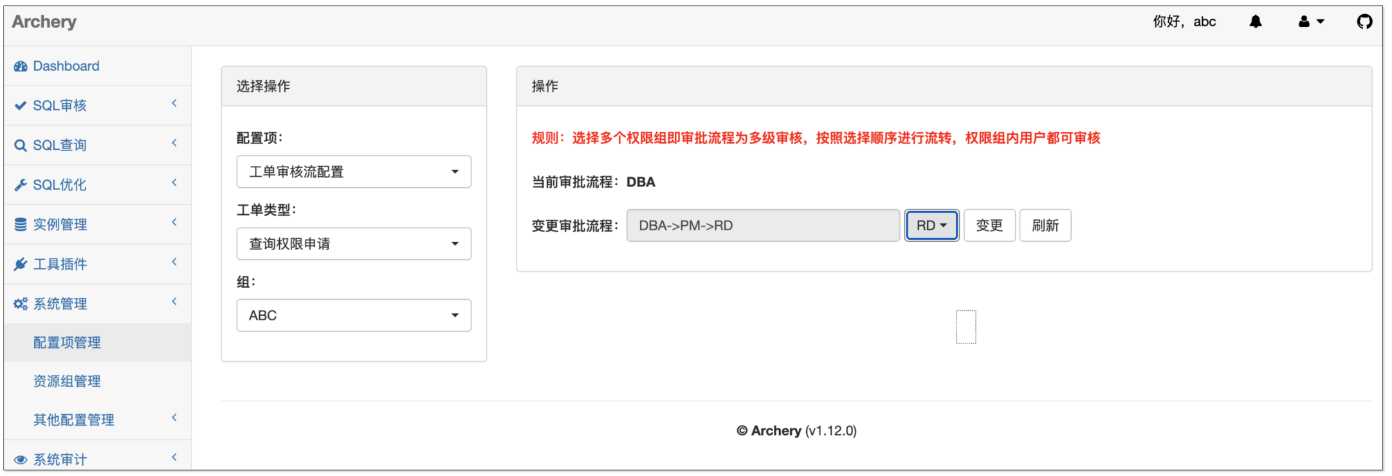Open the GitHub repository icon
Viewport: 1392px width, 476px height.
[1364, 22]
